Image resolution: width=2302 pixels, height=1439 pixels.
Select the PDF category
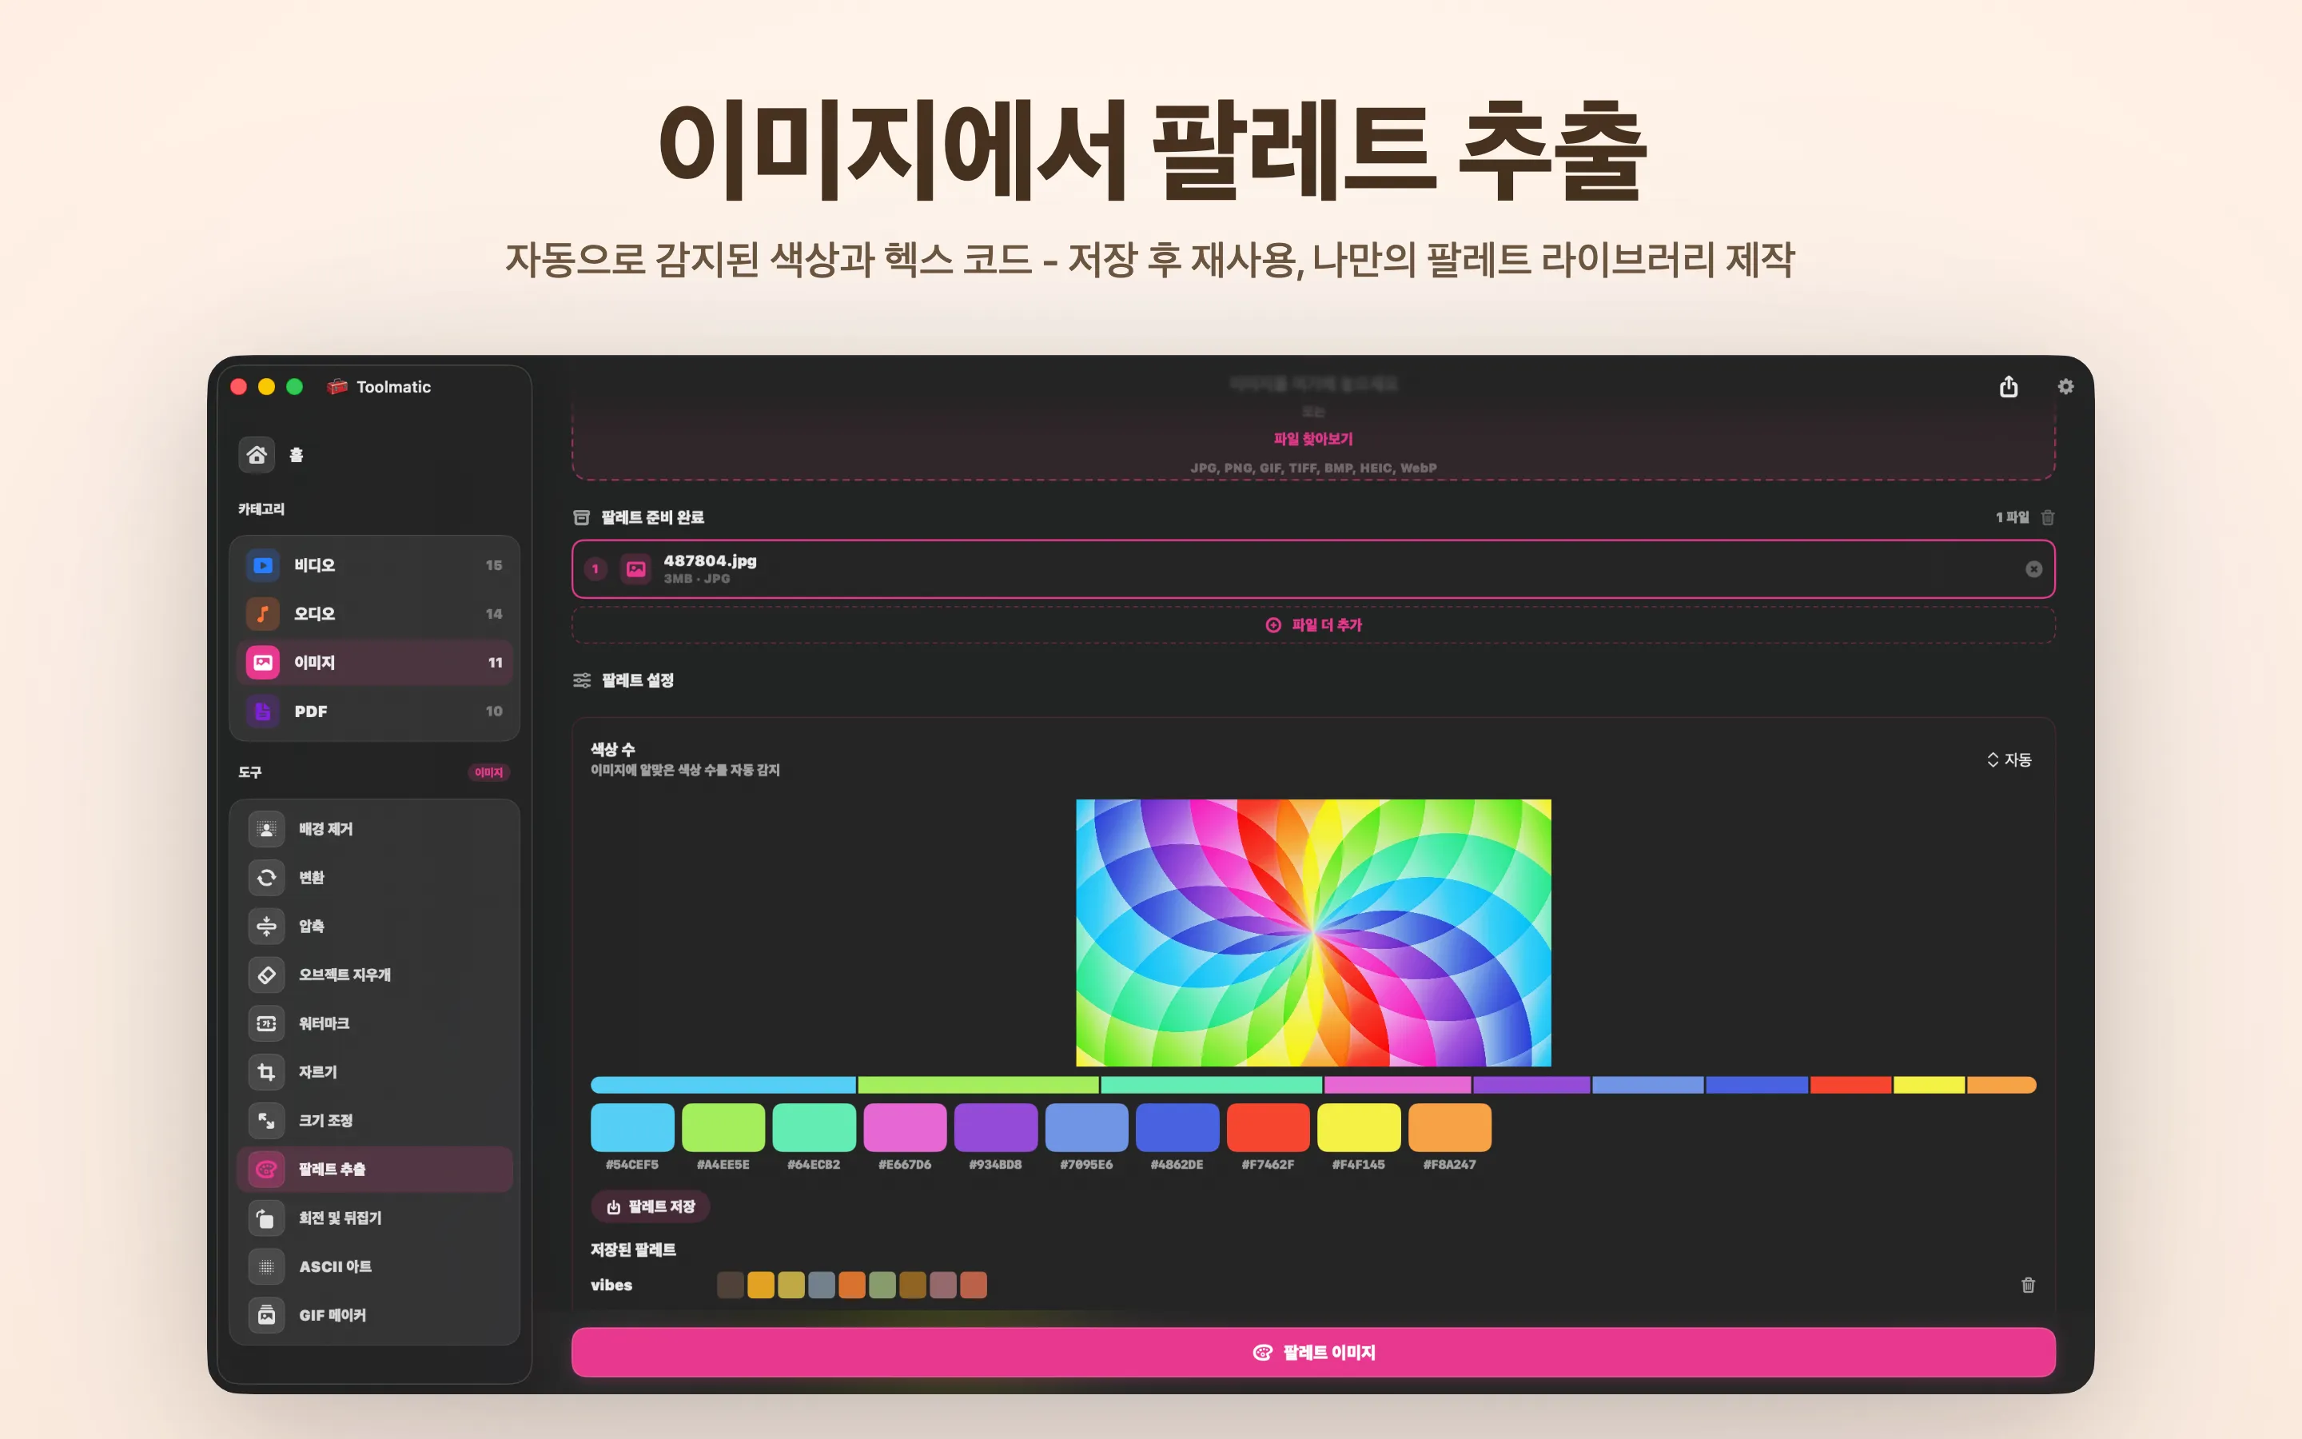pyautogui.click(x=374, y=711)
